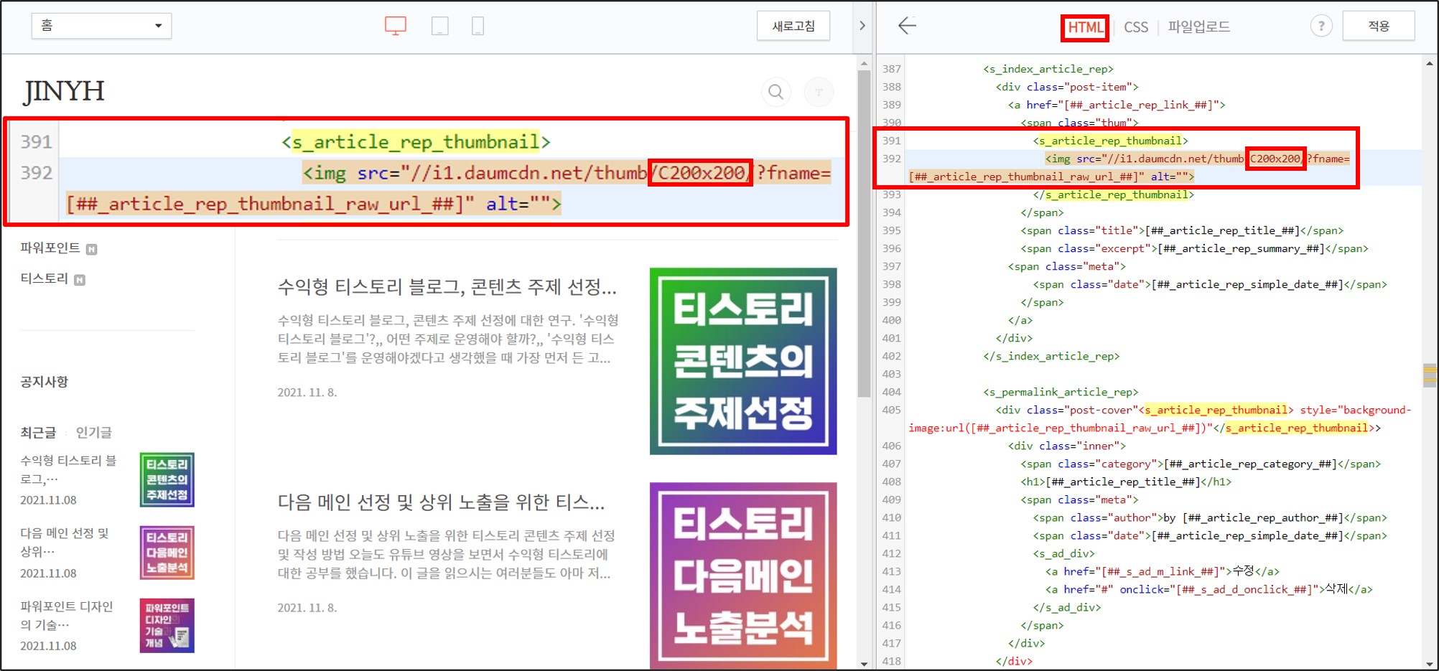Click the 공지사항 heading
Viewport: 1439px width, 671px height.
pos(45,382)
